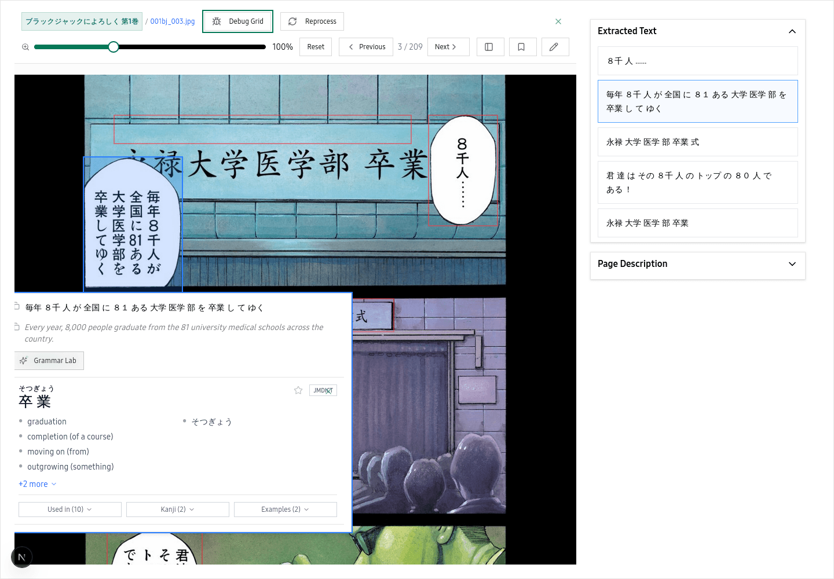This screenshot has height=579, width=834.
Task: Star the 卒業 dictionary entry
Action: point(298,390)
